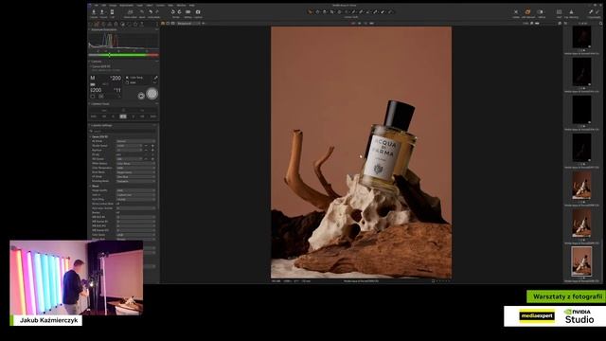
Task: Select the bottom highlighted thumbnail in browser
Action: pyautogui.click(x=581, y=261)
